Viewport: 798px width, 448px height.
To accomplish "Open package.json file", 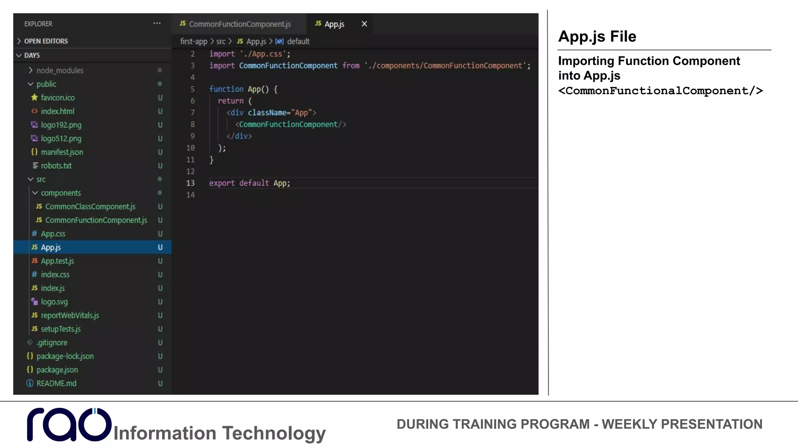I will click(57, 369).
